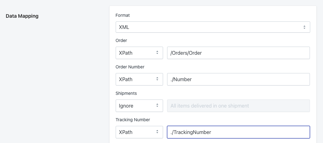This screenshot has height=143, width=323.
Task: Click the arrows icon on Shipments selector
Action: click(157, 106)
